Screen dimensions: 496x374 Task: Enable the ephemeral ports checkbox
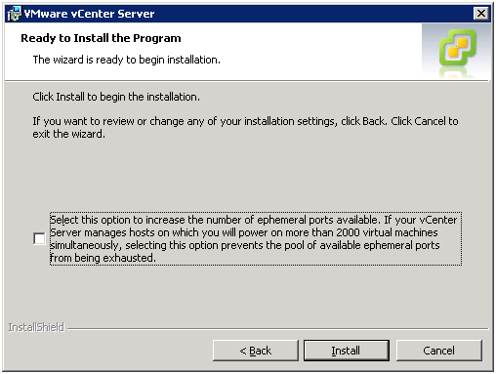coord(39,238)
